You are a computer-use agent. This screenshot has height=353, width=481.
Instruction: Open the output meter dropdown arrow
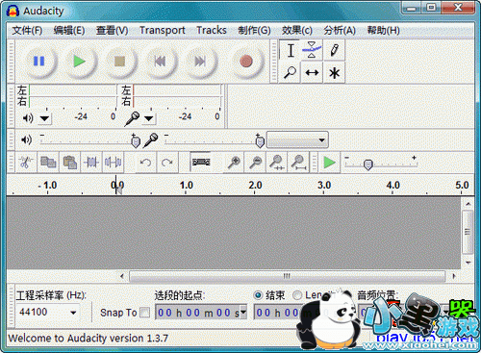pos(44,118)
